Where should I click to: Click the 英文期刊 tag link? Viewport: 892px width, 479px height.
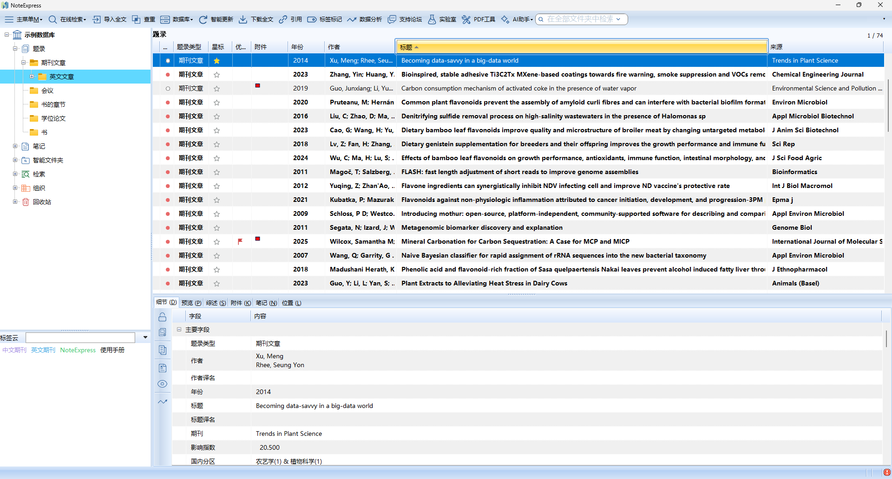coord(43,350)
